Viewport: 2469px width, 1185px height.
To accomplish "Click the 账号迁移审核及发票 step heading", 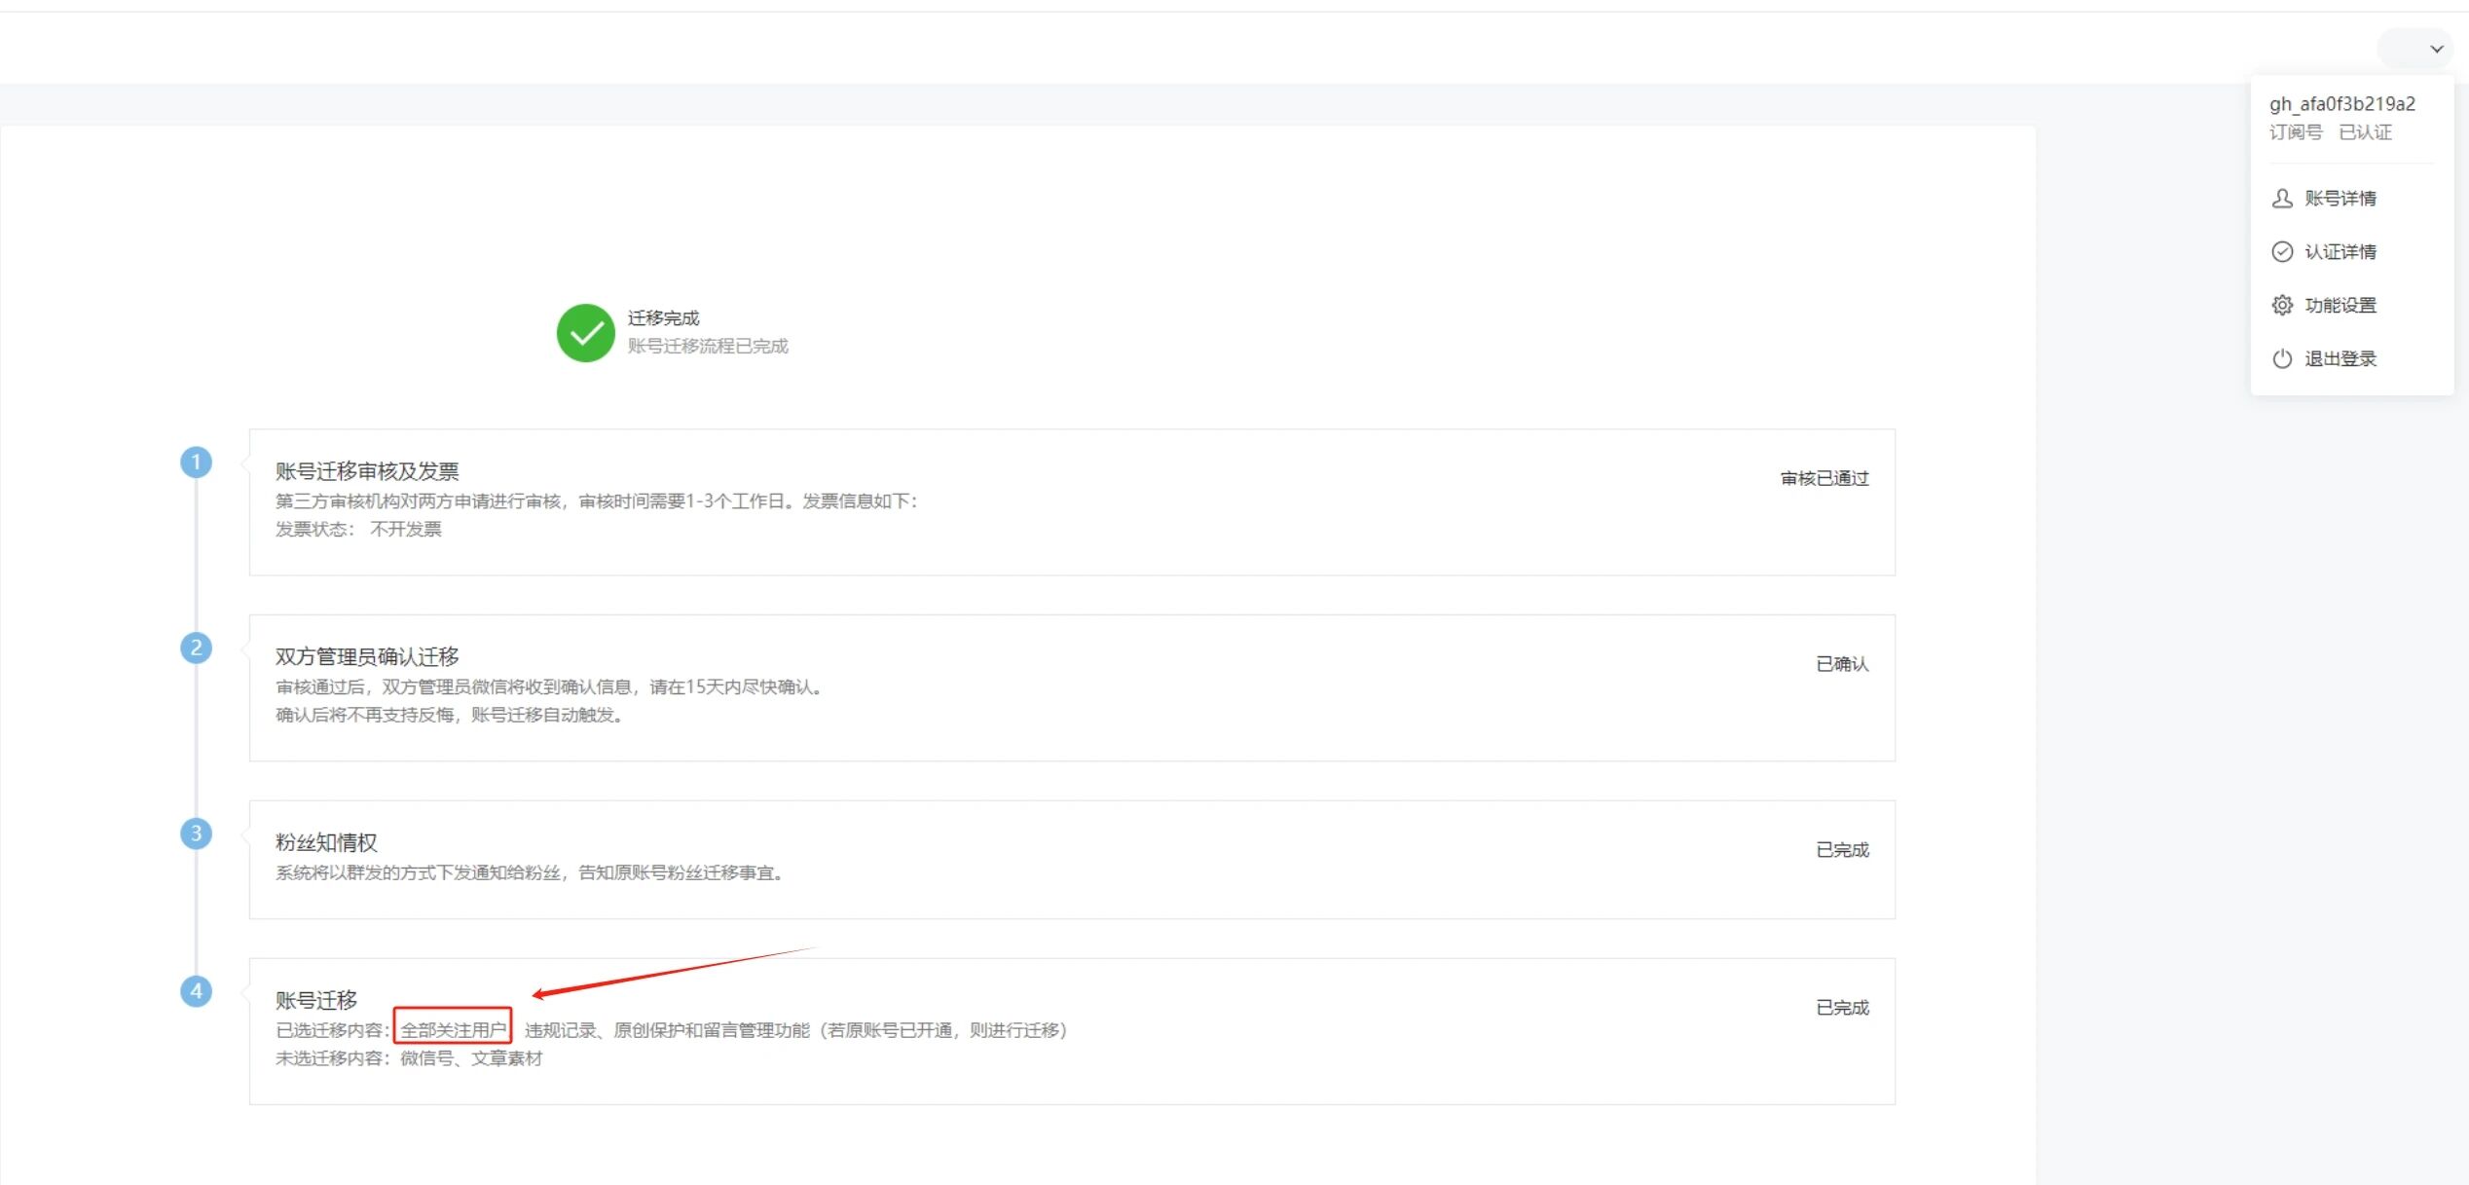I will pyautogui.click(x=367, y=472).
